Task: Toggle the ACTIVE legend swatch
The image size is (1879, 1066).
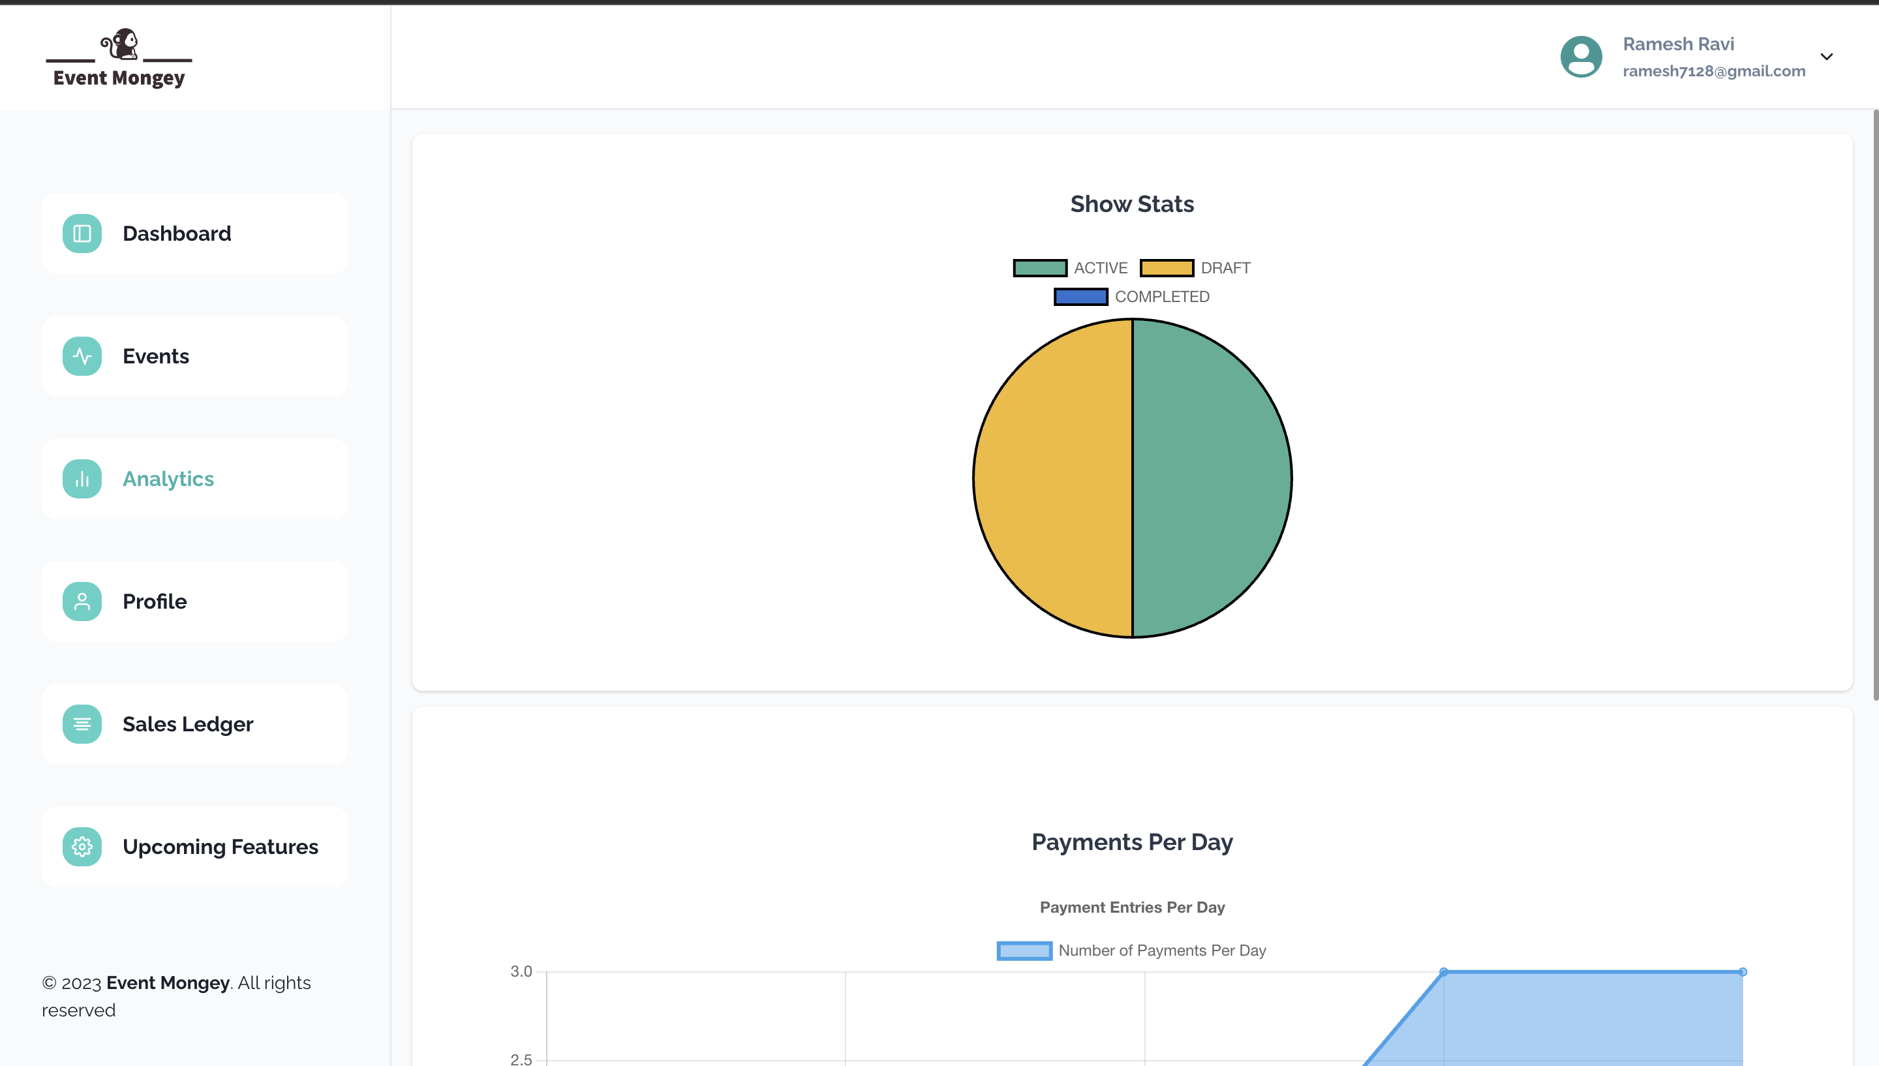Action: (1040, 268)
